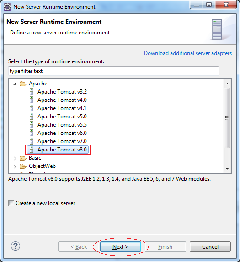Click the runtime list scrollbar thumb
This screenshot has width=240, height=262.
[227, 118]
